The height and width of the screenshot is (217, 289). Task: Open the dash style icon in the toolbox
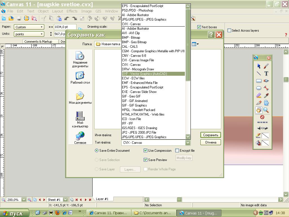click(x=262, y=122)
